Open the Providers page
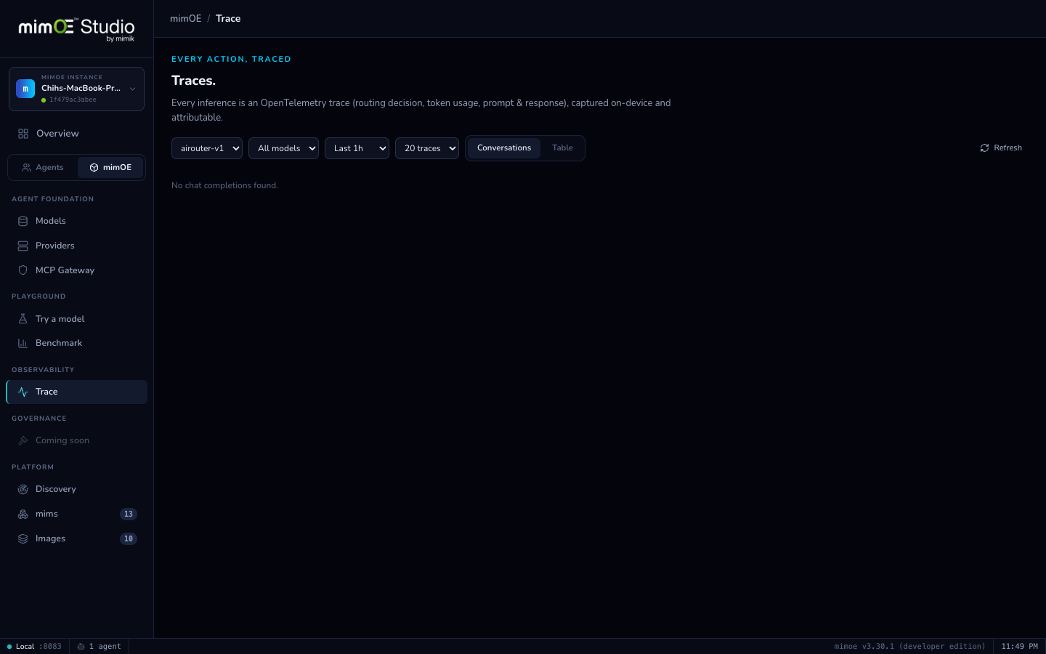The height and width of the screenshot is (654, 1046). coord(76,246)
